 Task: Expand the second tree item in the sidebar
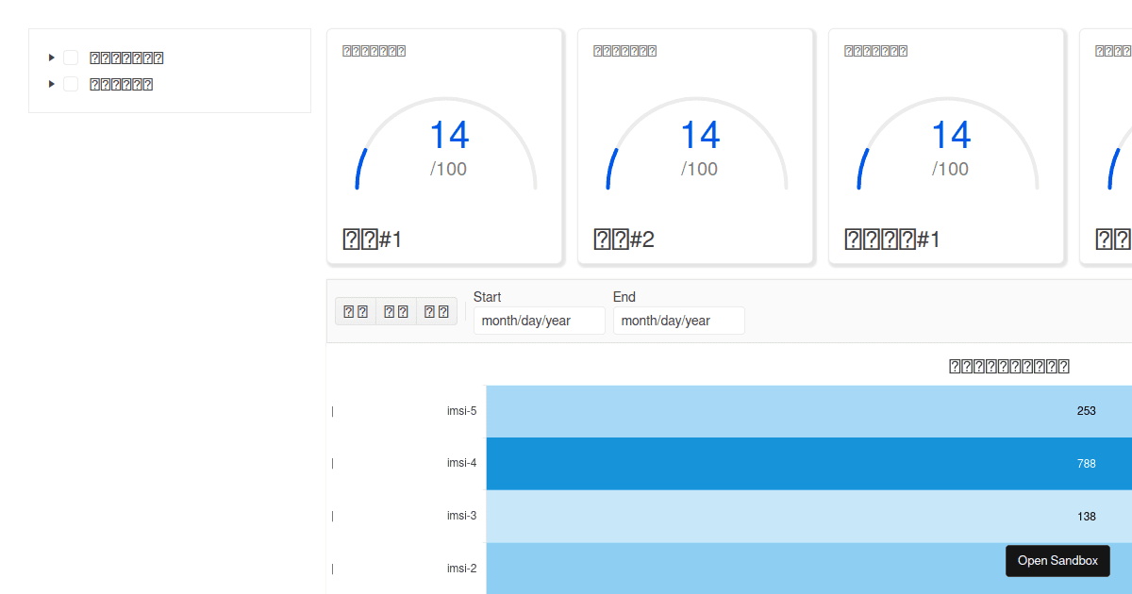pos(51,83)
